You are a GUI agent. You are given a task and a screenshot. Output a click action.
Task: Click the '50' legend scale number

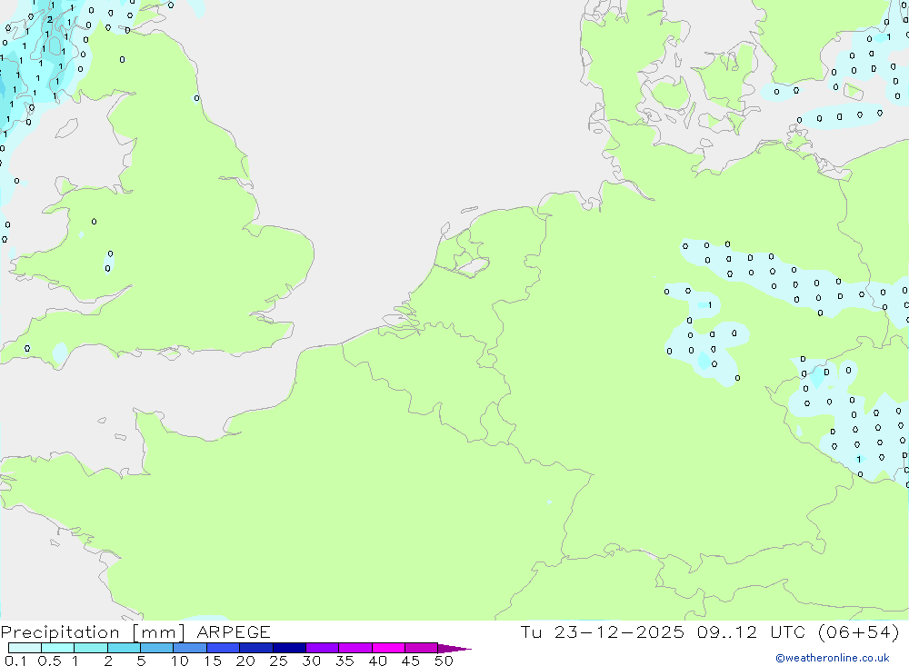coord(444,661)
